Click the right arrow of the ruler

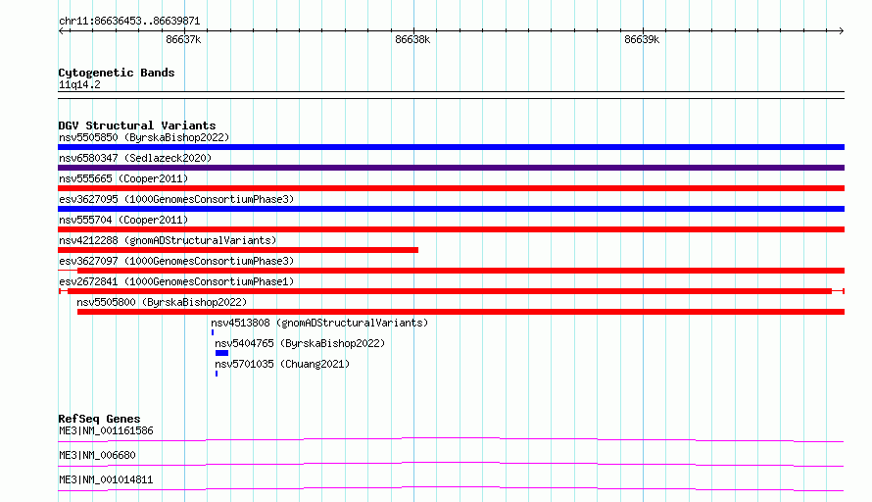(x=842, y=31)
